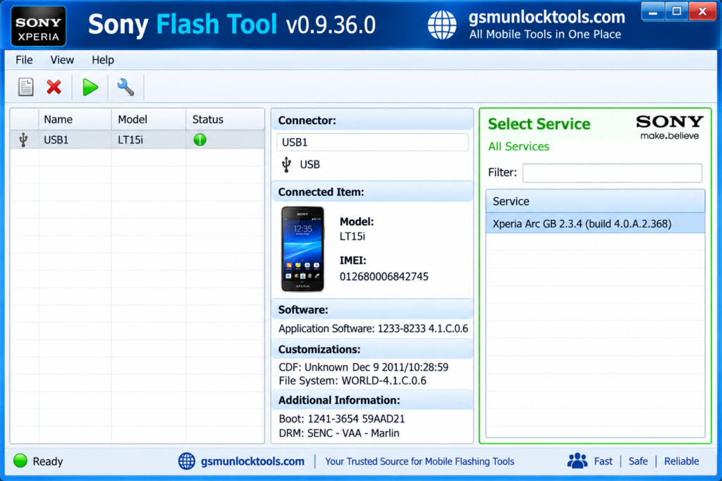Click the Software section header

coord(372,309)
